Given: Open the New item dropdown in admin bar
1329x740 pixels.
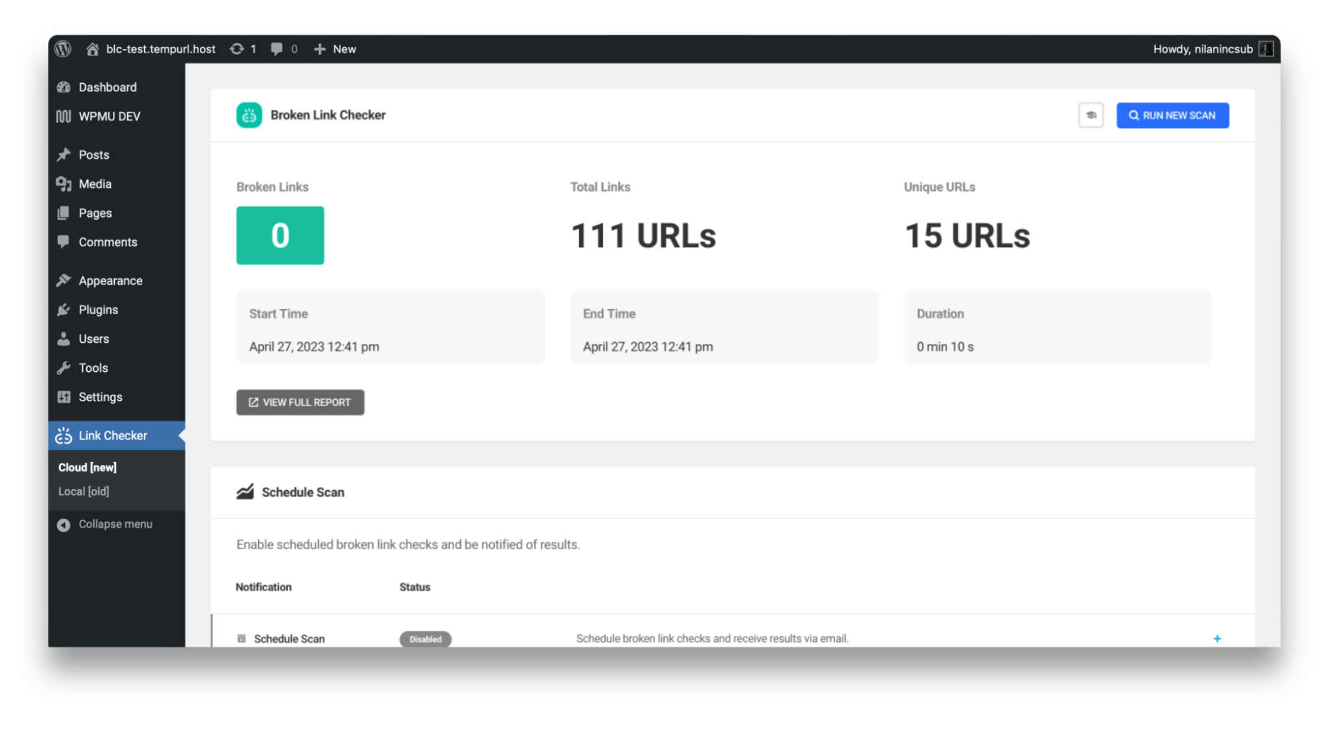Looking at the screenshot, I should click(335, 49).
